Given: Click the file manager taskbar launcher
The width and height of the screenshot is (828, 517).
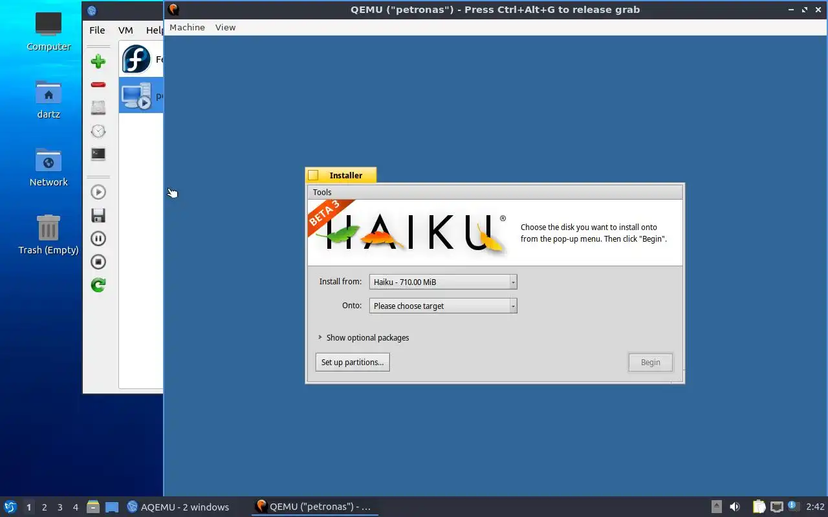Looking at the screenshot, I should tap(93, 507).
